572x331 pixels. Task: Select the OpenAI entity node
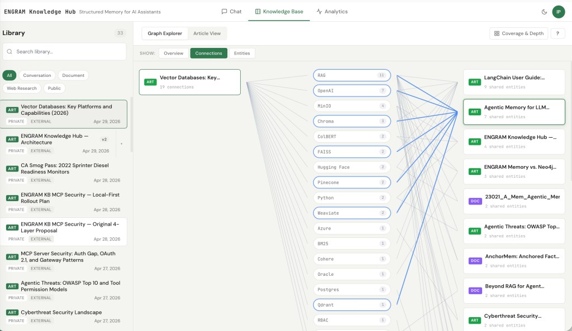coord(352,91)
